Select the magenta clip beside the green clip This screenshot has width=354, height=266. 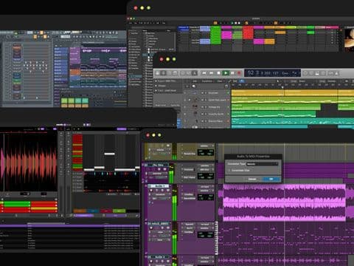226,35
